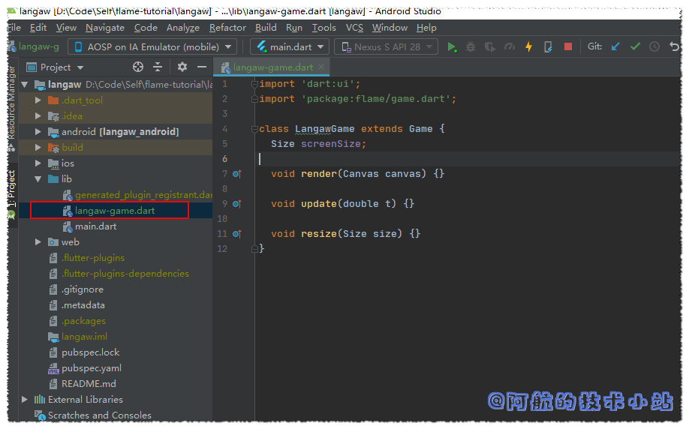Toggle fold for LangawGame class in gutter
This screenshot has height=429, width=689.
(254, 129)
